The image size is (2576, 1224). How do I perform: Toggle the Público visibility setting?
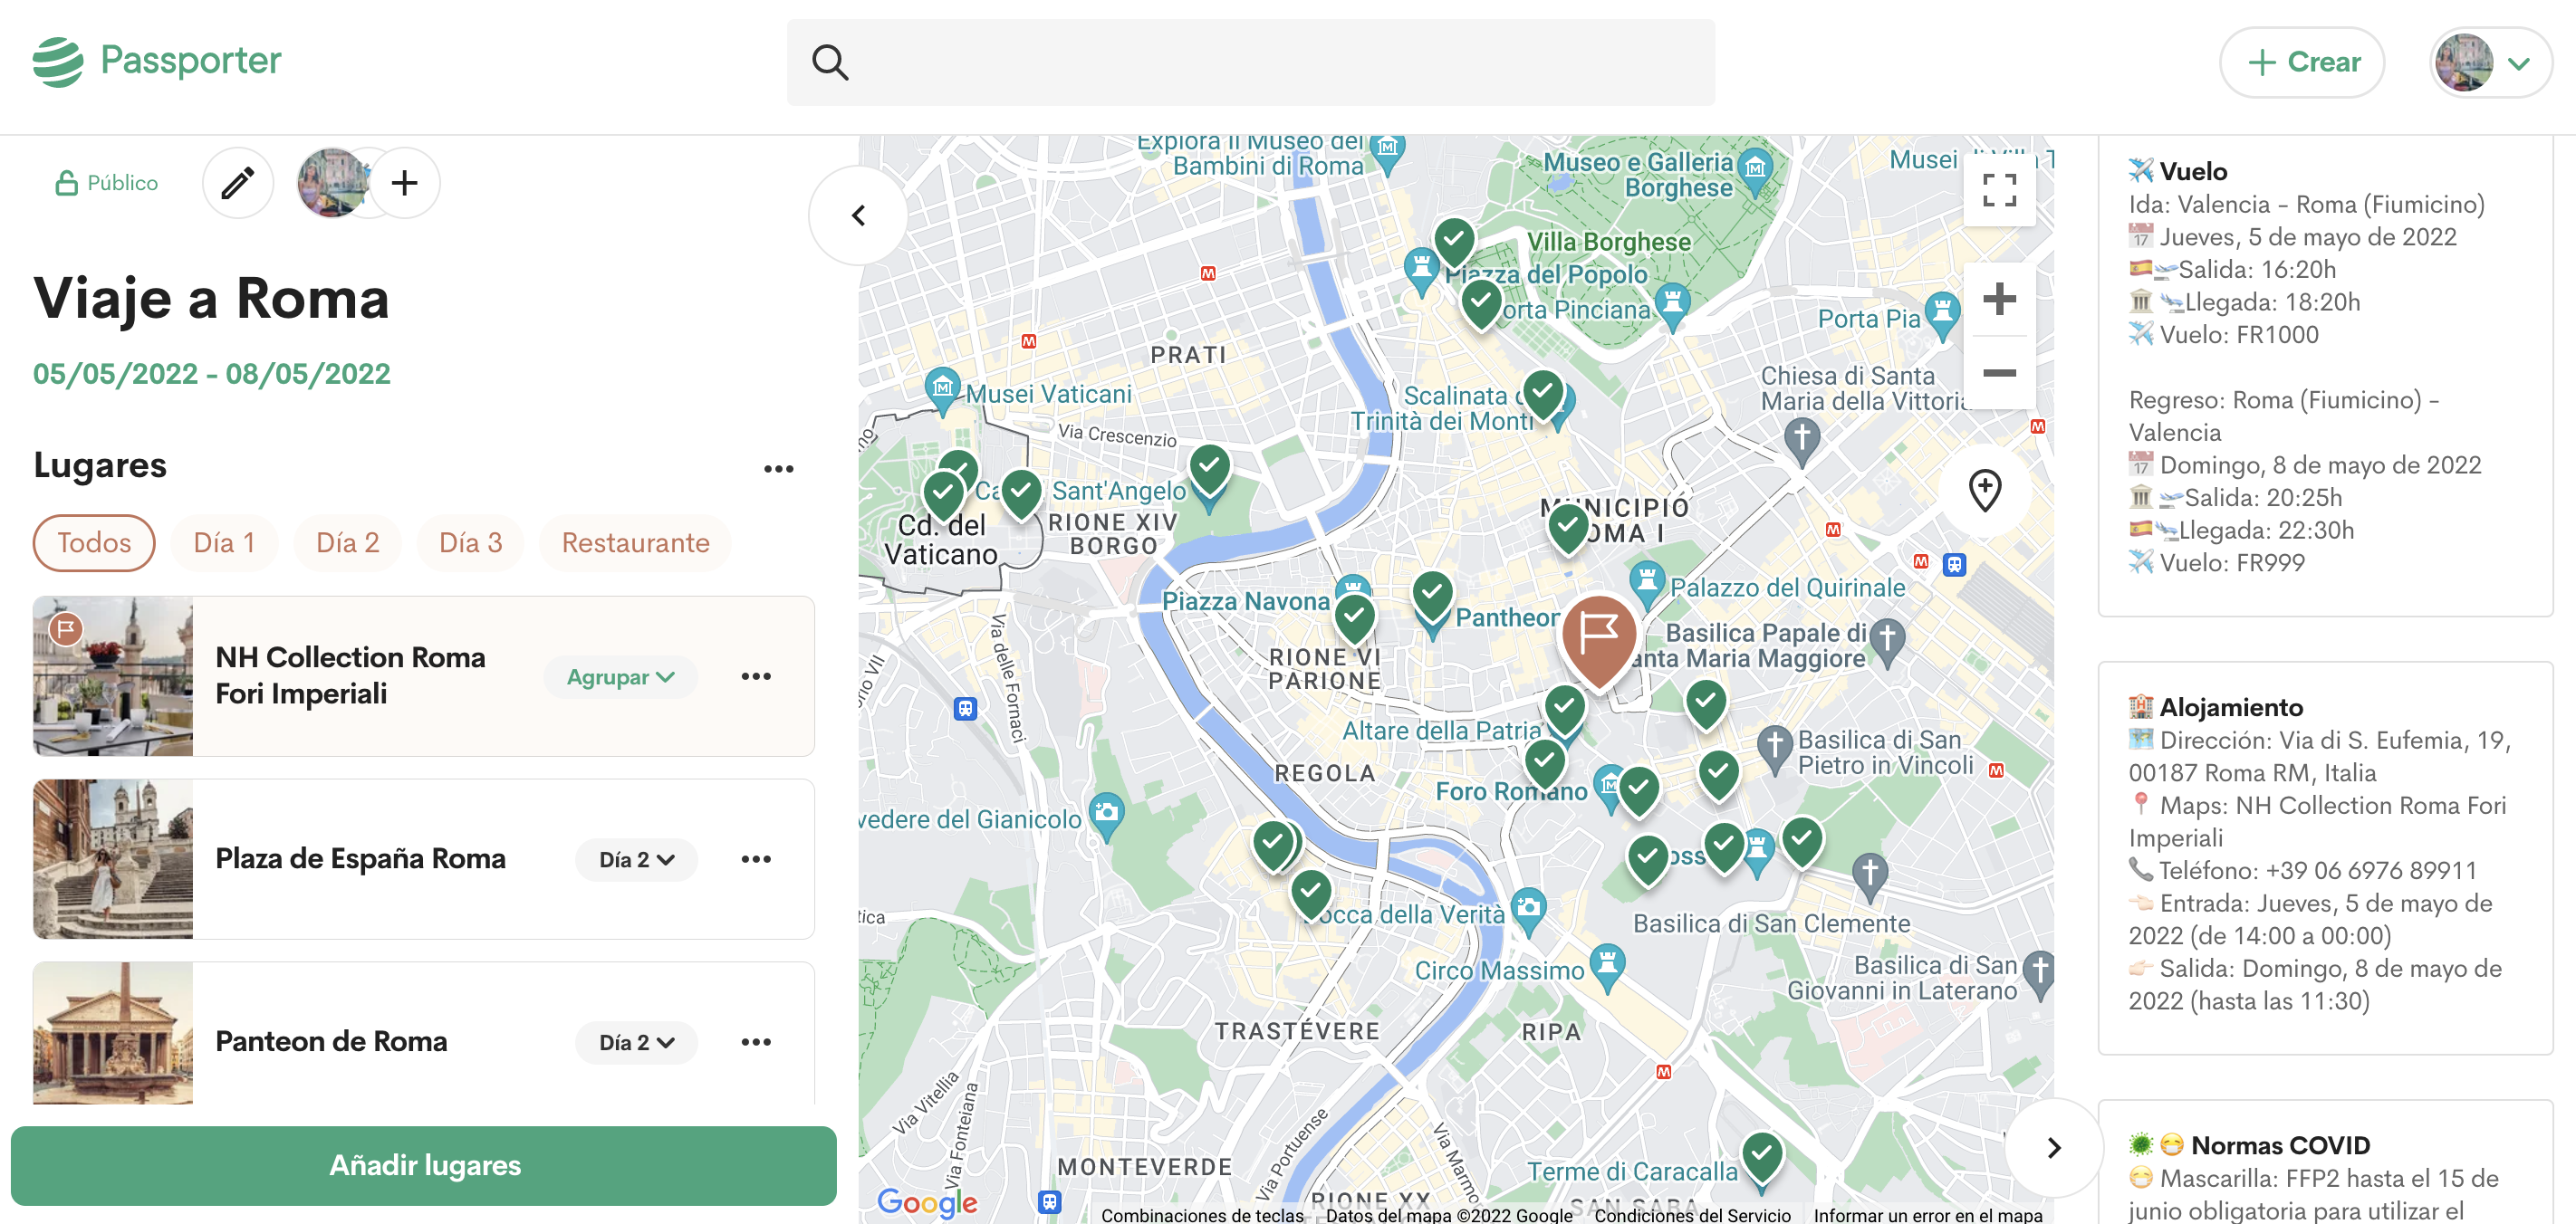tap(107, 183)
